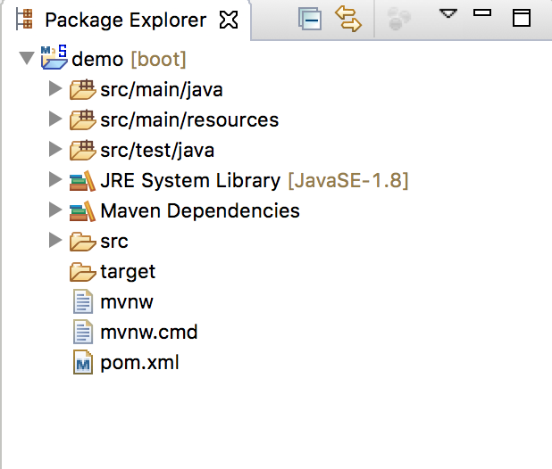Click the JRE System Library books icon
Viewport: 552px width, 469px height.
[x=82, y=180]
